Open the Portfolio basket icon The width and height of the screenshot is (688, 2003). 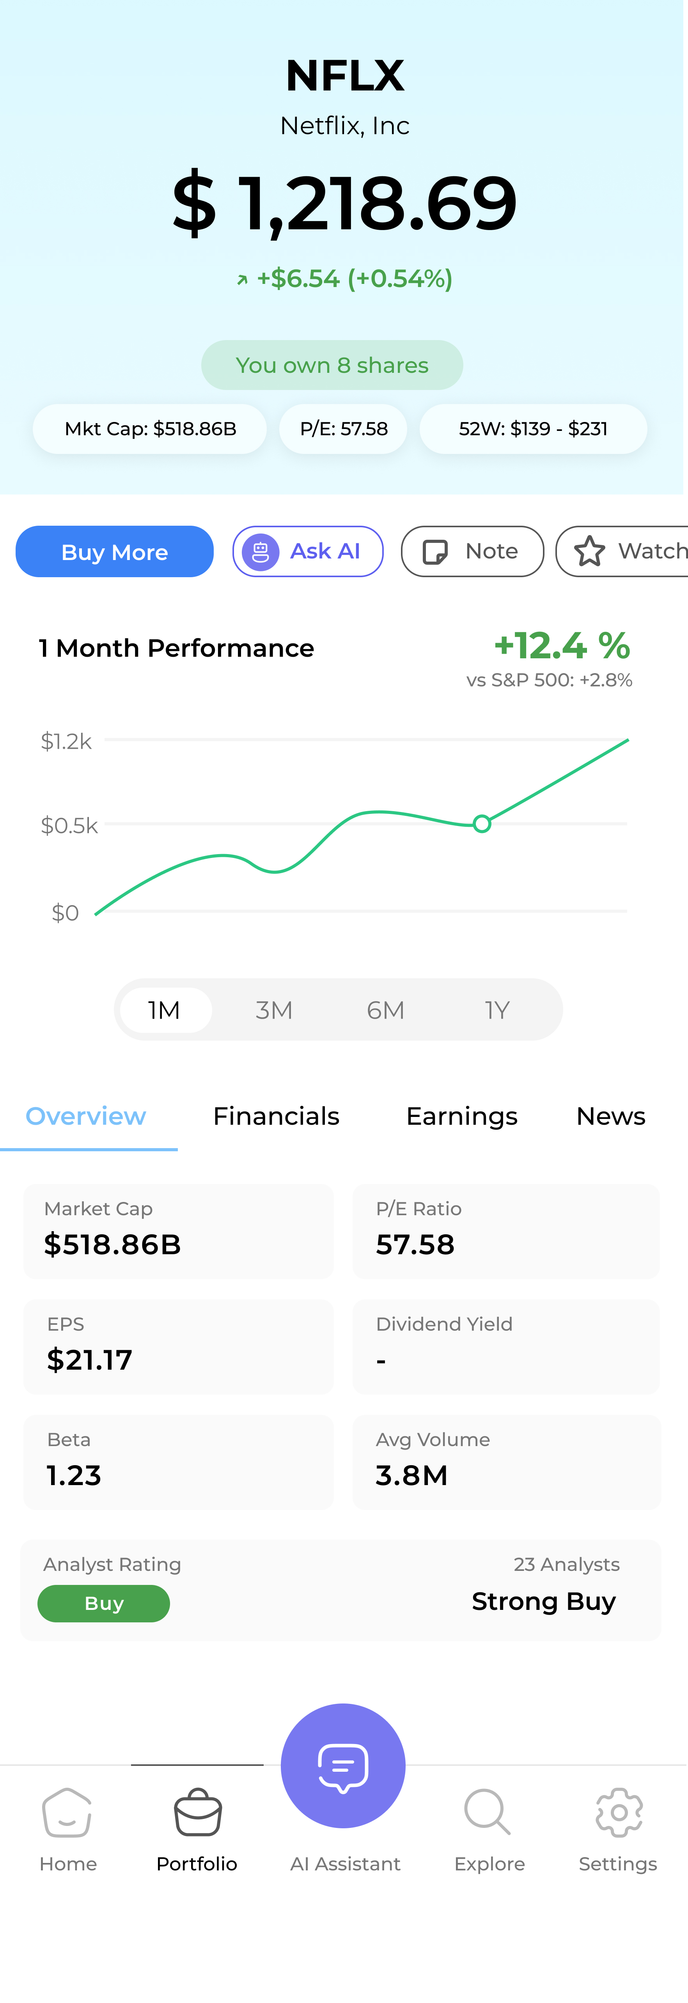197,1813
